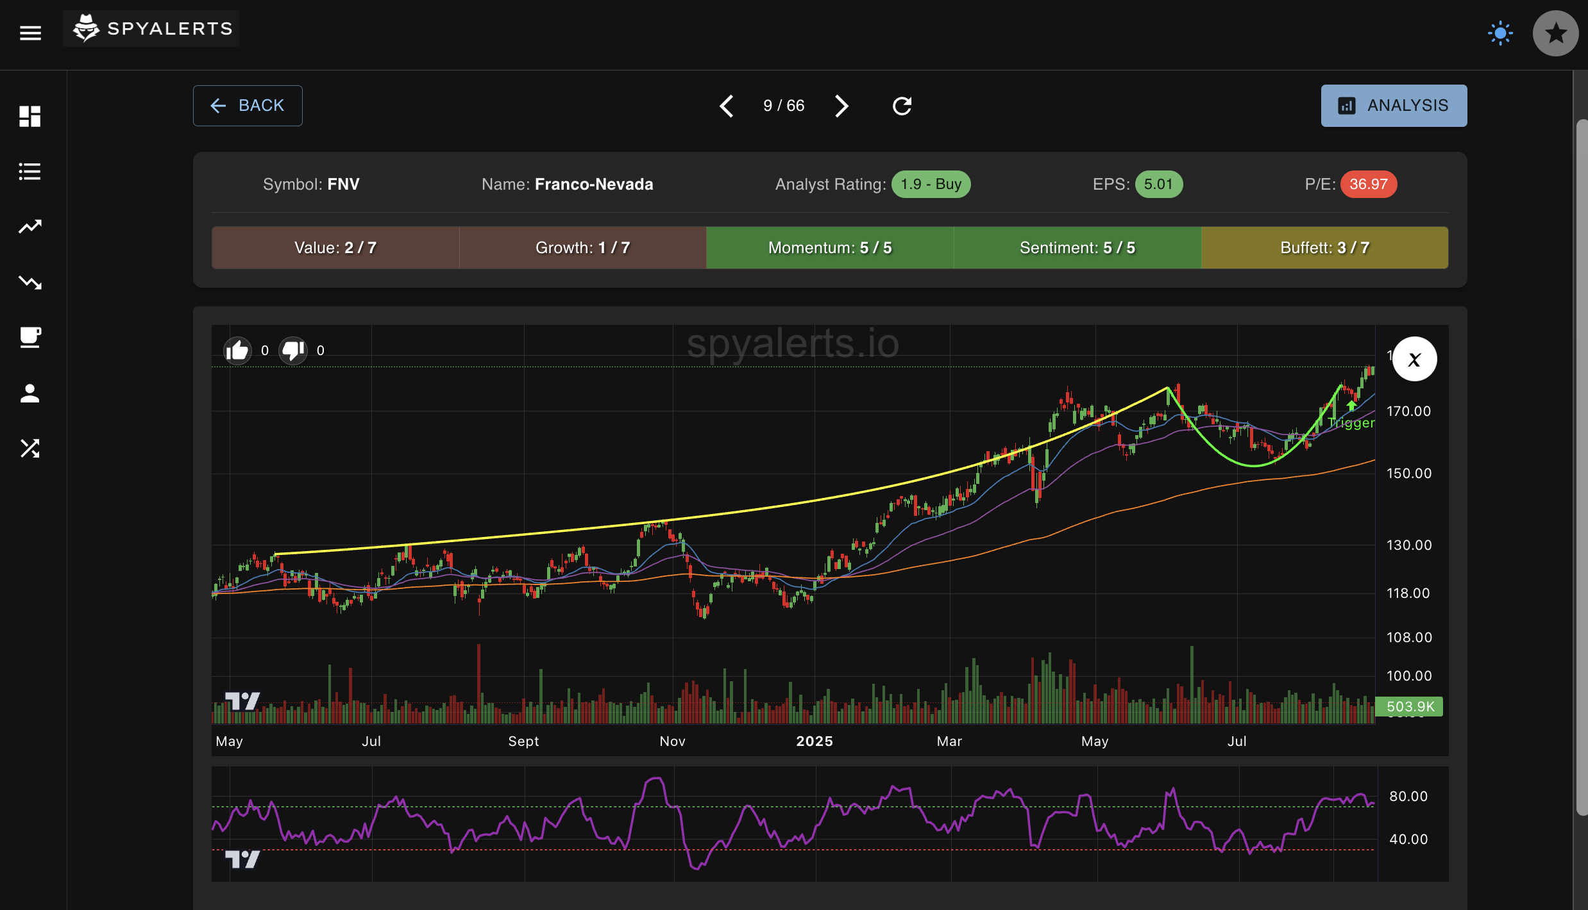Open the user profile sidebar icon
Screen dimensions: 1588x910
30,393
